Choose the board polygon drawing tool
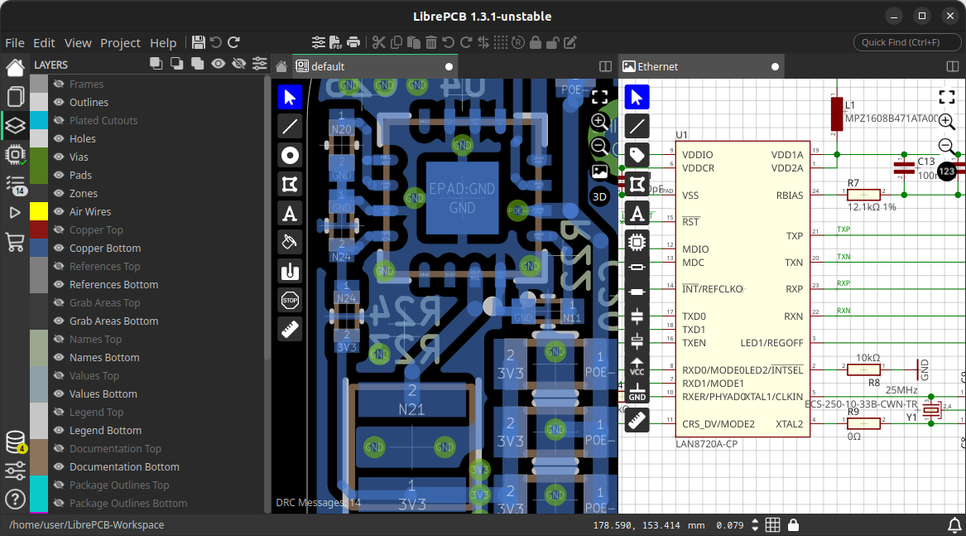 coord(290,185)
